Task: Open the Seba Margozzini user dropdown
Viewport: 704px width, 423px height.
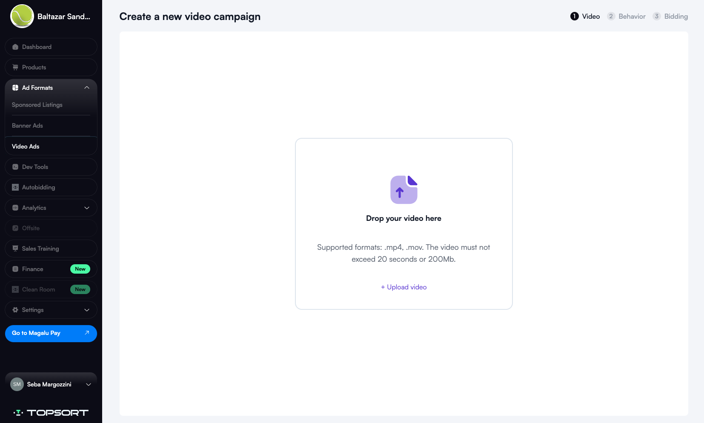Action: pos(89,384)
